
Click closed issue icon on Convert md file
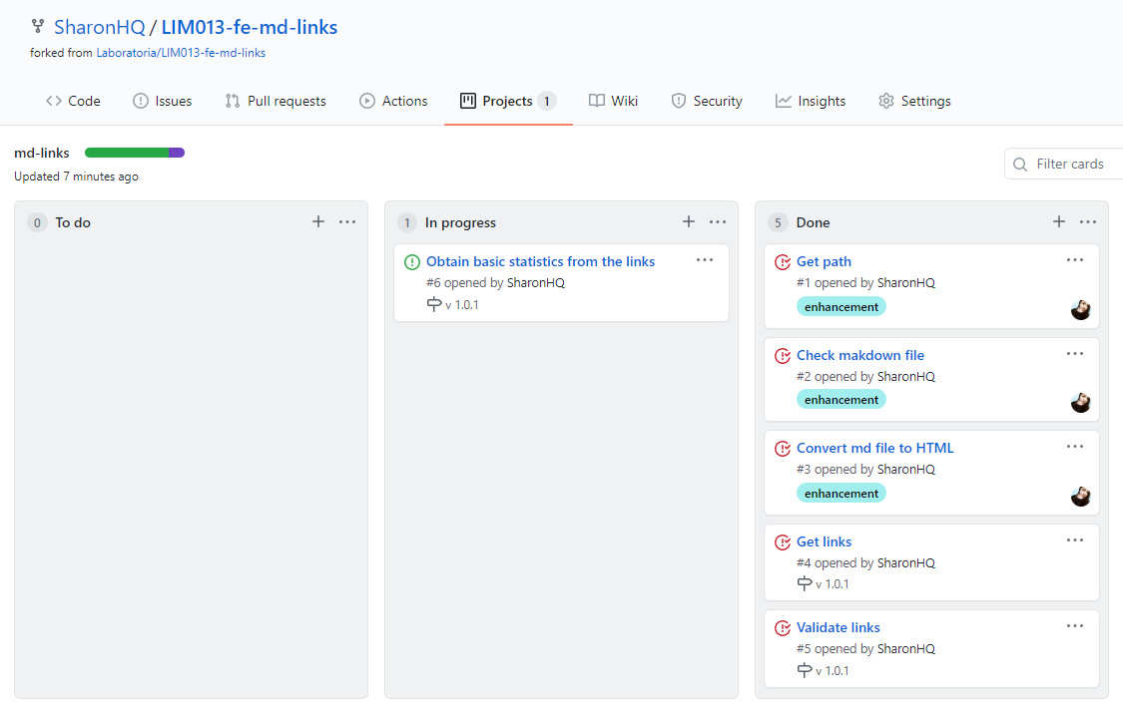click(783, 449)
